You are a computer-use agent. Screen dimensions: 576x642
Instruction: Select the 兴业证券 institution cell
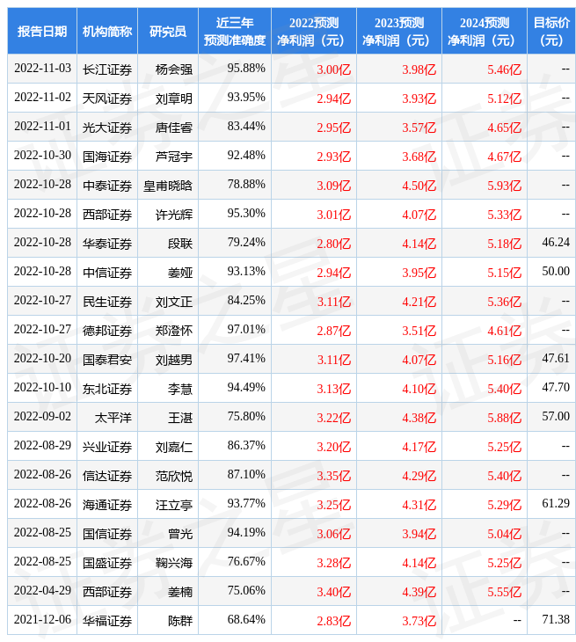point(107,447)
